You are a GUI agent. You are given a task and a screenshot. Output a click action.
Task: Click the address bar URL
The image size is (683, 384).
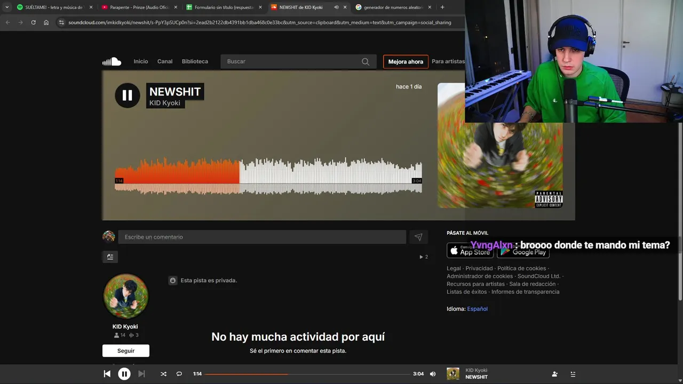(260, 22)
